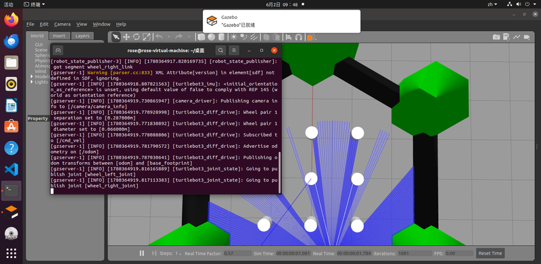
Task: Click the Real Time value field
Action: pyautogui.click(x=354, y=253)
